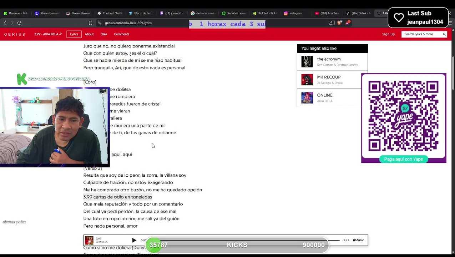Open the ONLINE song by ARIA BELA
The width and height of the screenshot is (455, 257).
(325, 95)
